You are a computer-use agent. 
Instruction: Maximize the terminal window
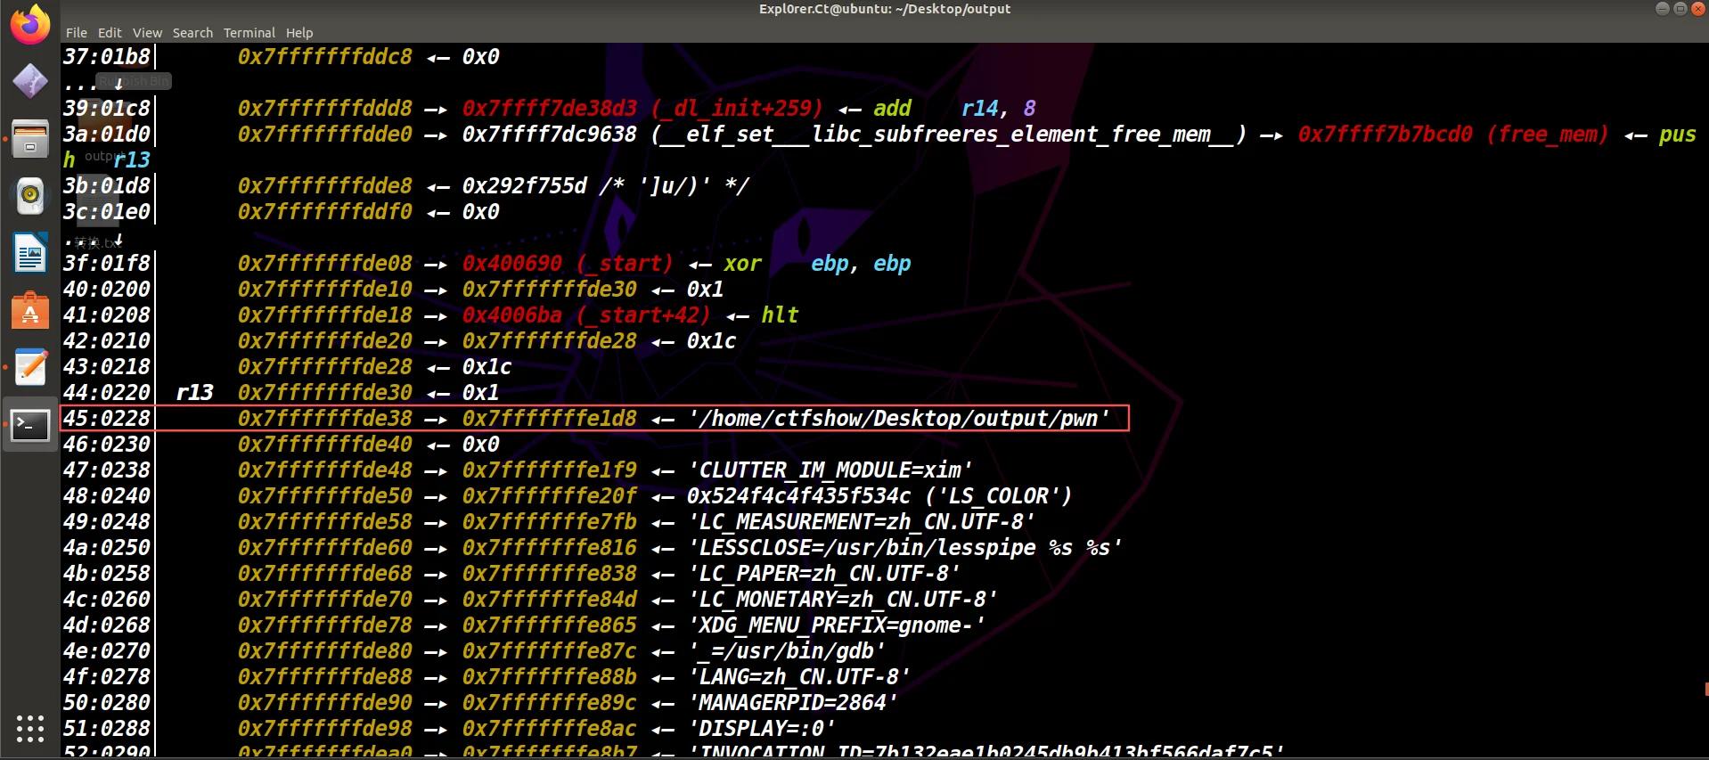(1680, 9)
